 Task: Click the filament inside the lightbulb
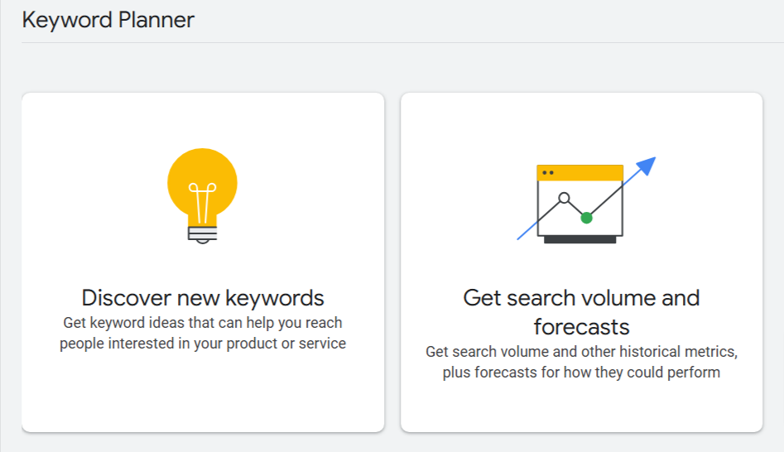(203, 203)
